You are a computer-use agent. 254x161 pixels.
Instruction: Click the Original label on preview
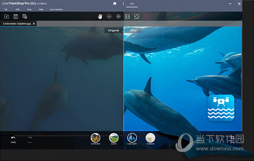tap(113, 30)
